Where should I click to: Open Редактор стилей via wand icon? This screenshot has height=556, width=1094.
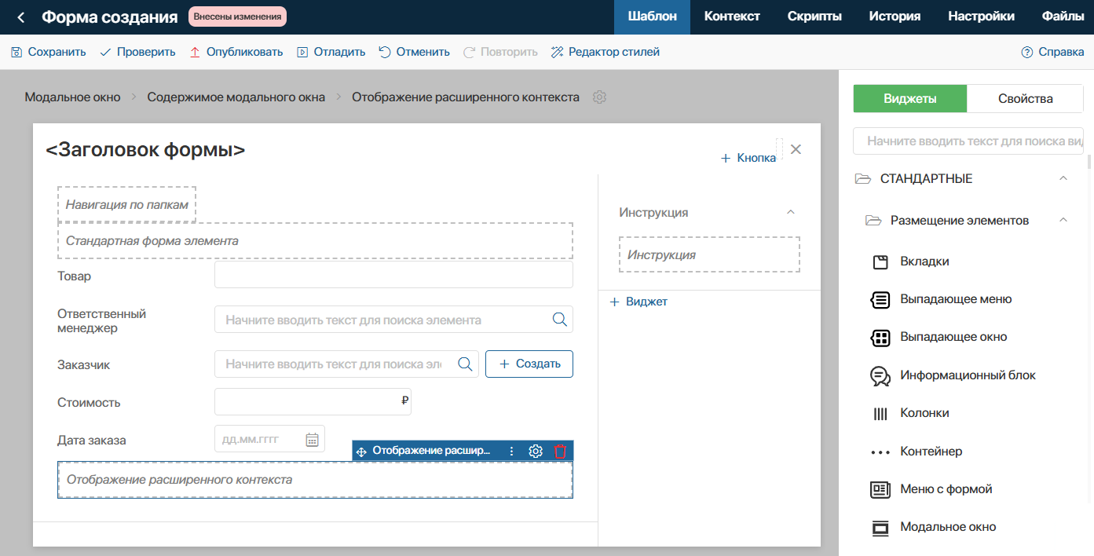coord(557,52)
